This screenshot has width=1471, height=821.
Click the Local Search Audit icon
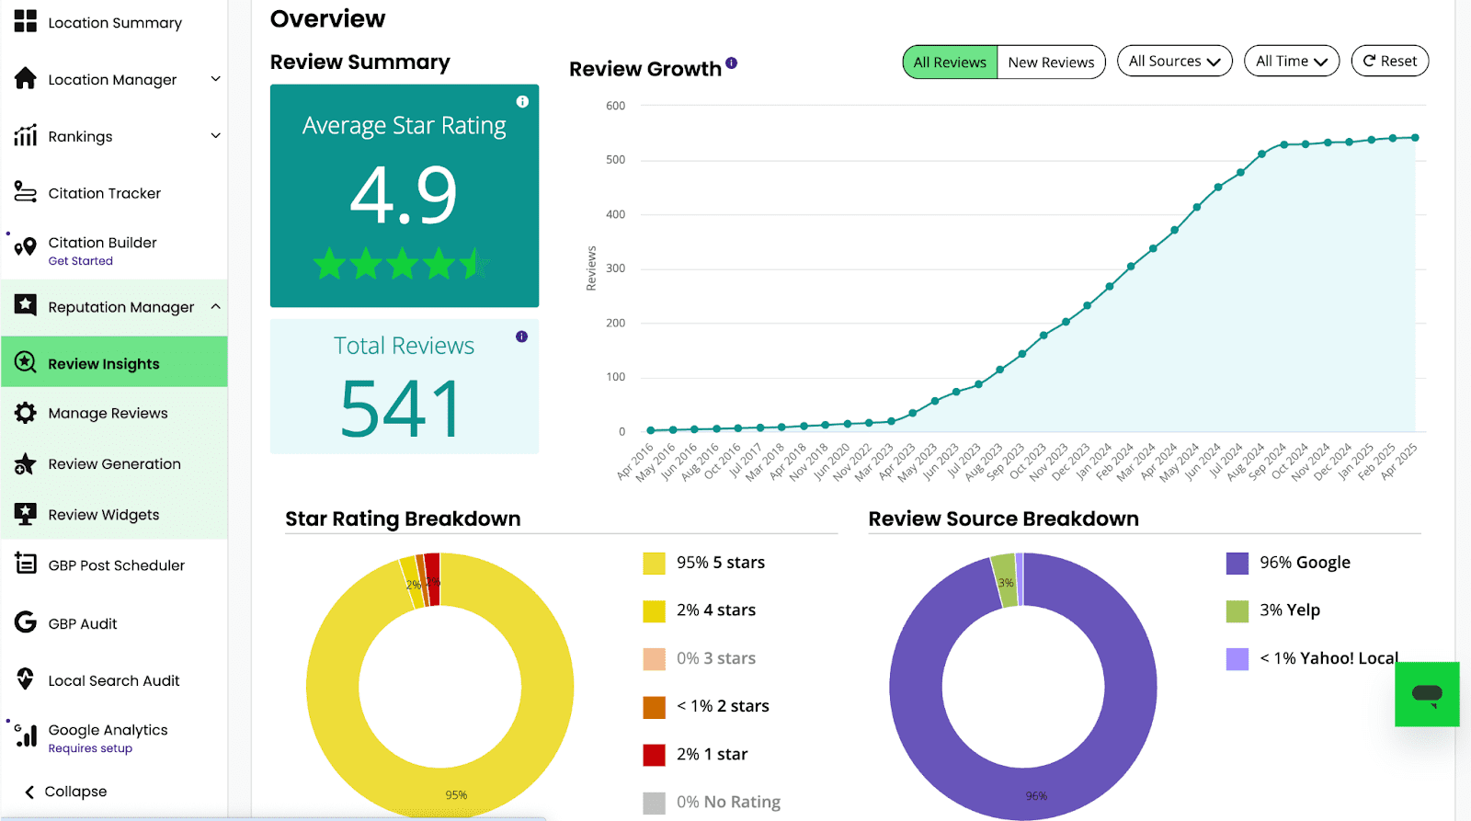coord(26,679)
